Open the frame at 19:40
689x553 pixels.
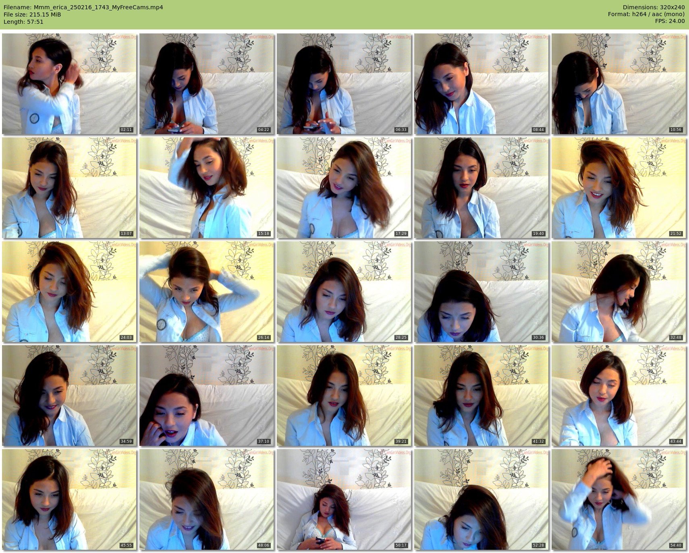pyautogui.click(x=481, y=188)
